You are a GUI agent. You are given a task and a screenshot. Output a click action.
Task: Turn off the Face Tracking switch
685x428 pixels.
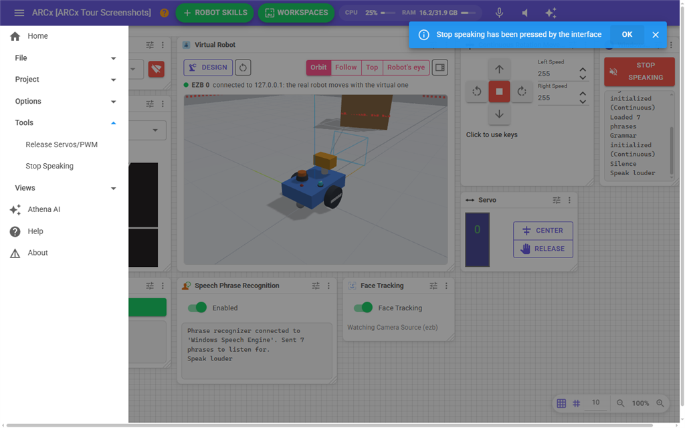pyautogui.click(x=363, y=308)
